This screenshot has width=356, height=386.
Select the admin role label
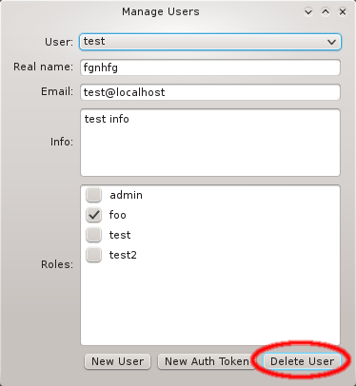point(126,195)
